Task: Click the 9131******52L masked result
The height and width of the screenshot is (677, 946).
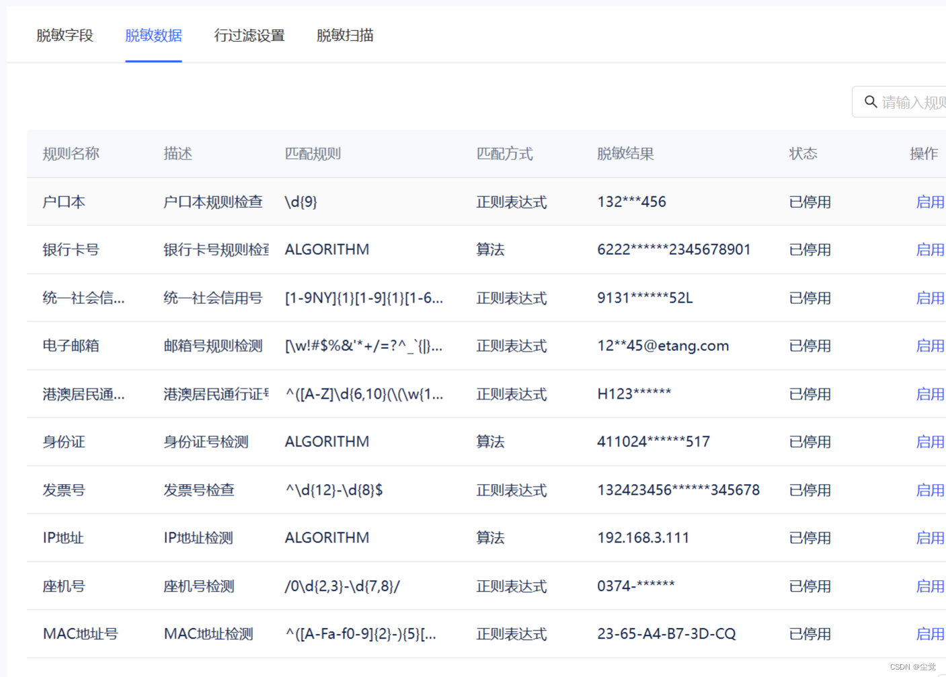Action: pyautogui.click(x=645, y=298)
